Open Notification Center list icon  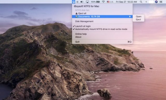pyautogui.click(x=161, y=2)
